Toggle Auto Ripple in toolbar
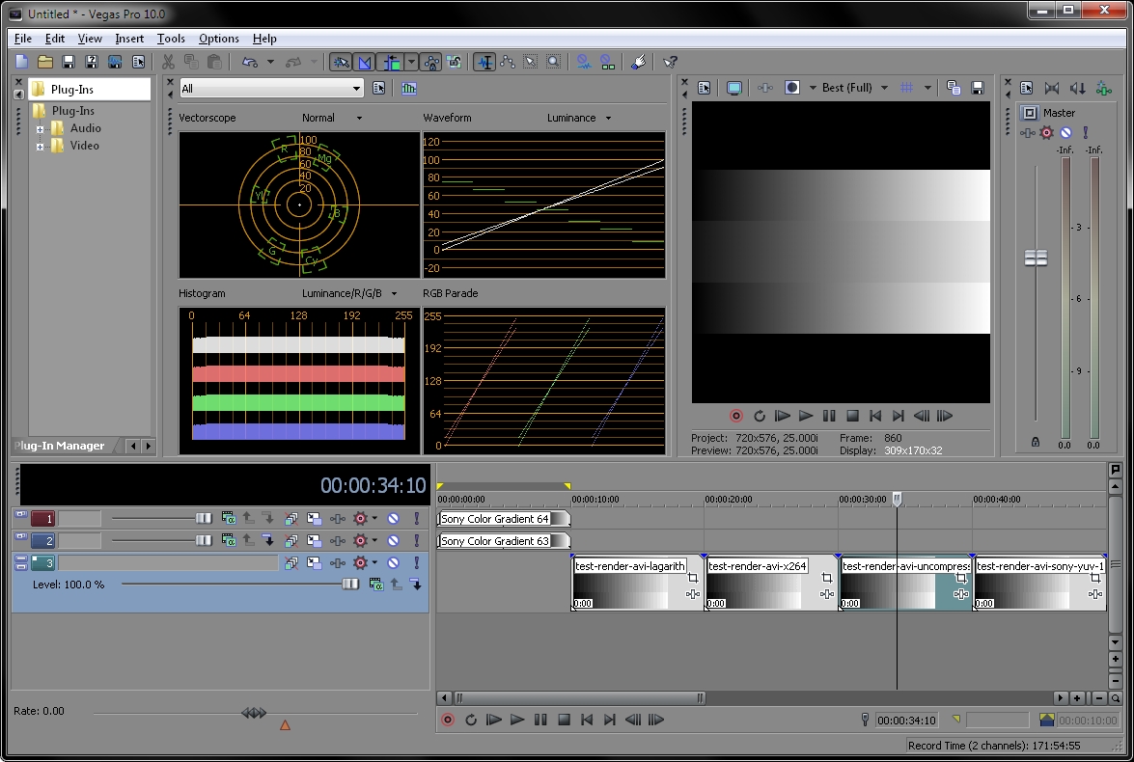The height and width of the screenshot is (762, 1134). [392, 62]
